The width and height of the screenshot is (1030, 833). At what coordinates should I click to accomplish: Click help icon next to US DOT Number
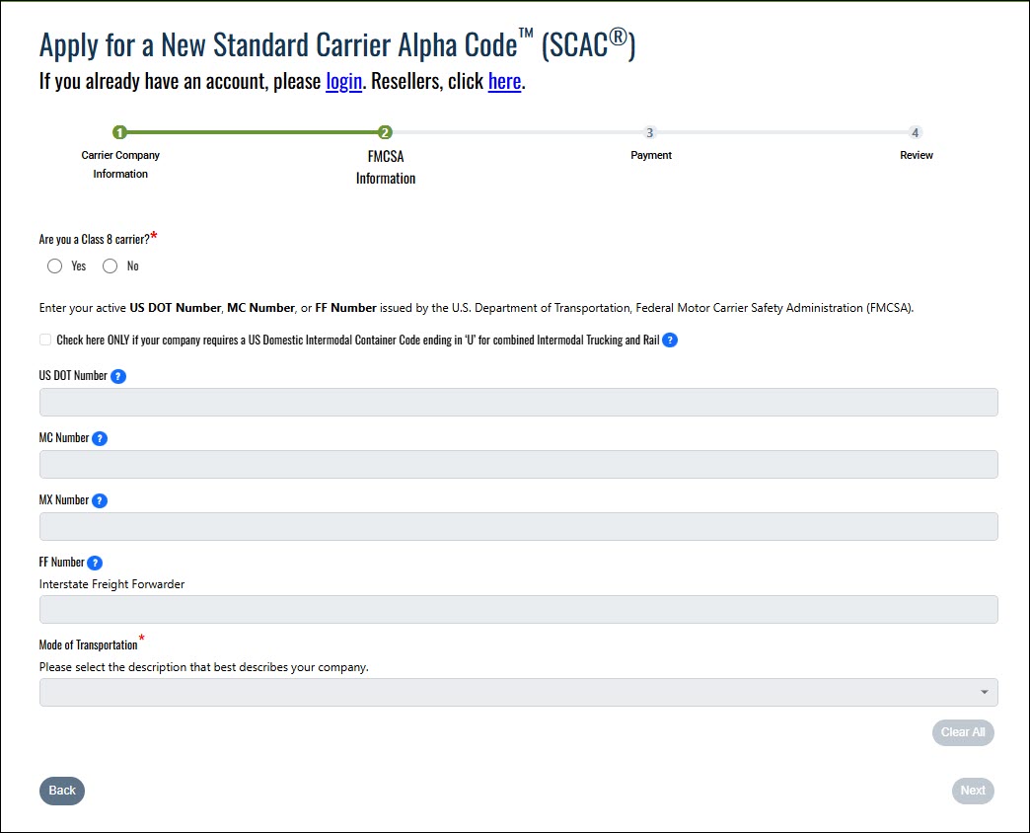click(118, 376)
